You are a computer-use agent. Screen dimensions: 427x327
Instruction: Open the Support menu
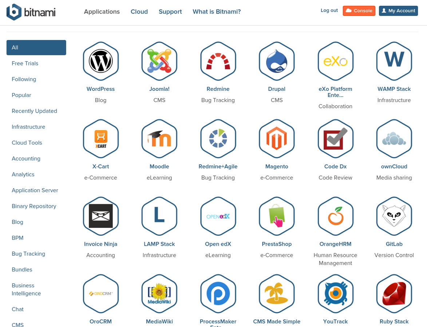170,12
